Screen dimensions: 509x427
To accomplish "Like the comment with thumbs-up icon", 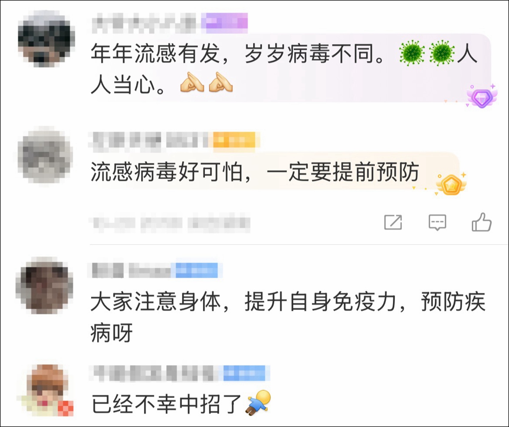I will pos(481,222).
